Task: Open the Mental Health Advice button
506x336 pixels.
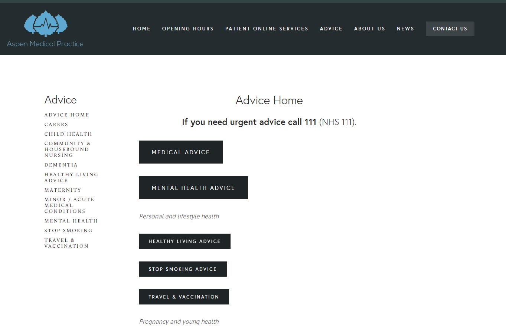Action: pyautogui.click(x=193, y=188)
